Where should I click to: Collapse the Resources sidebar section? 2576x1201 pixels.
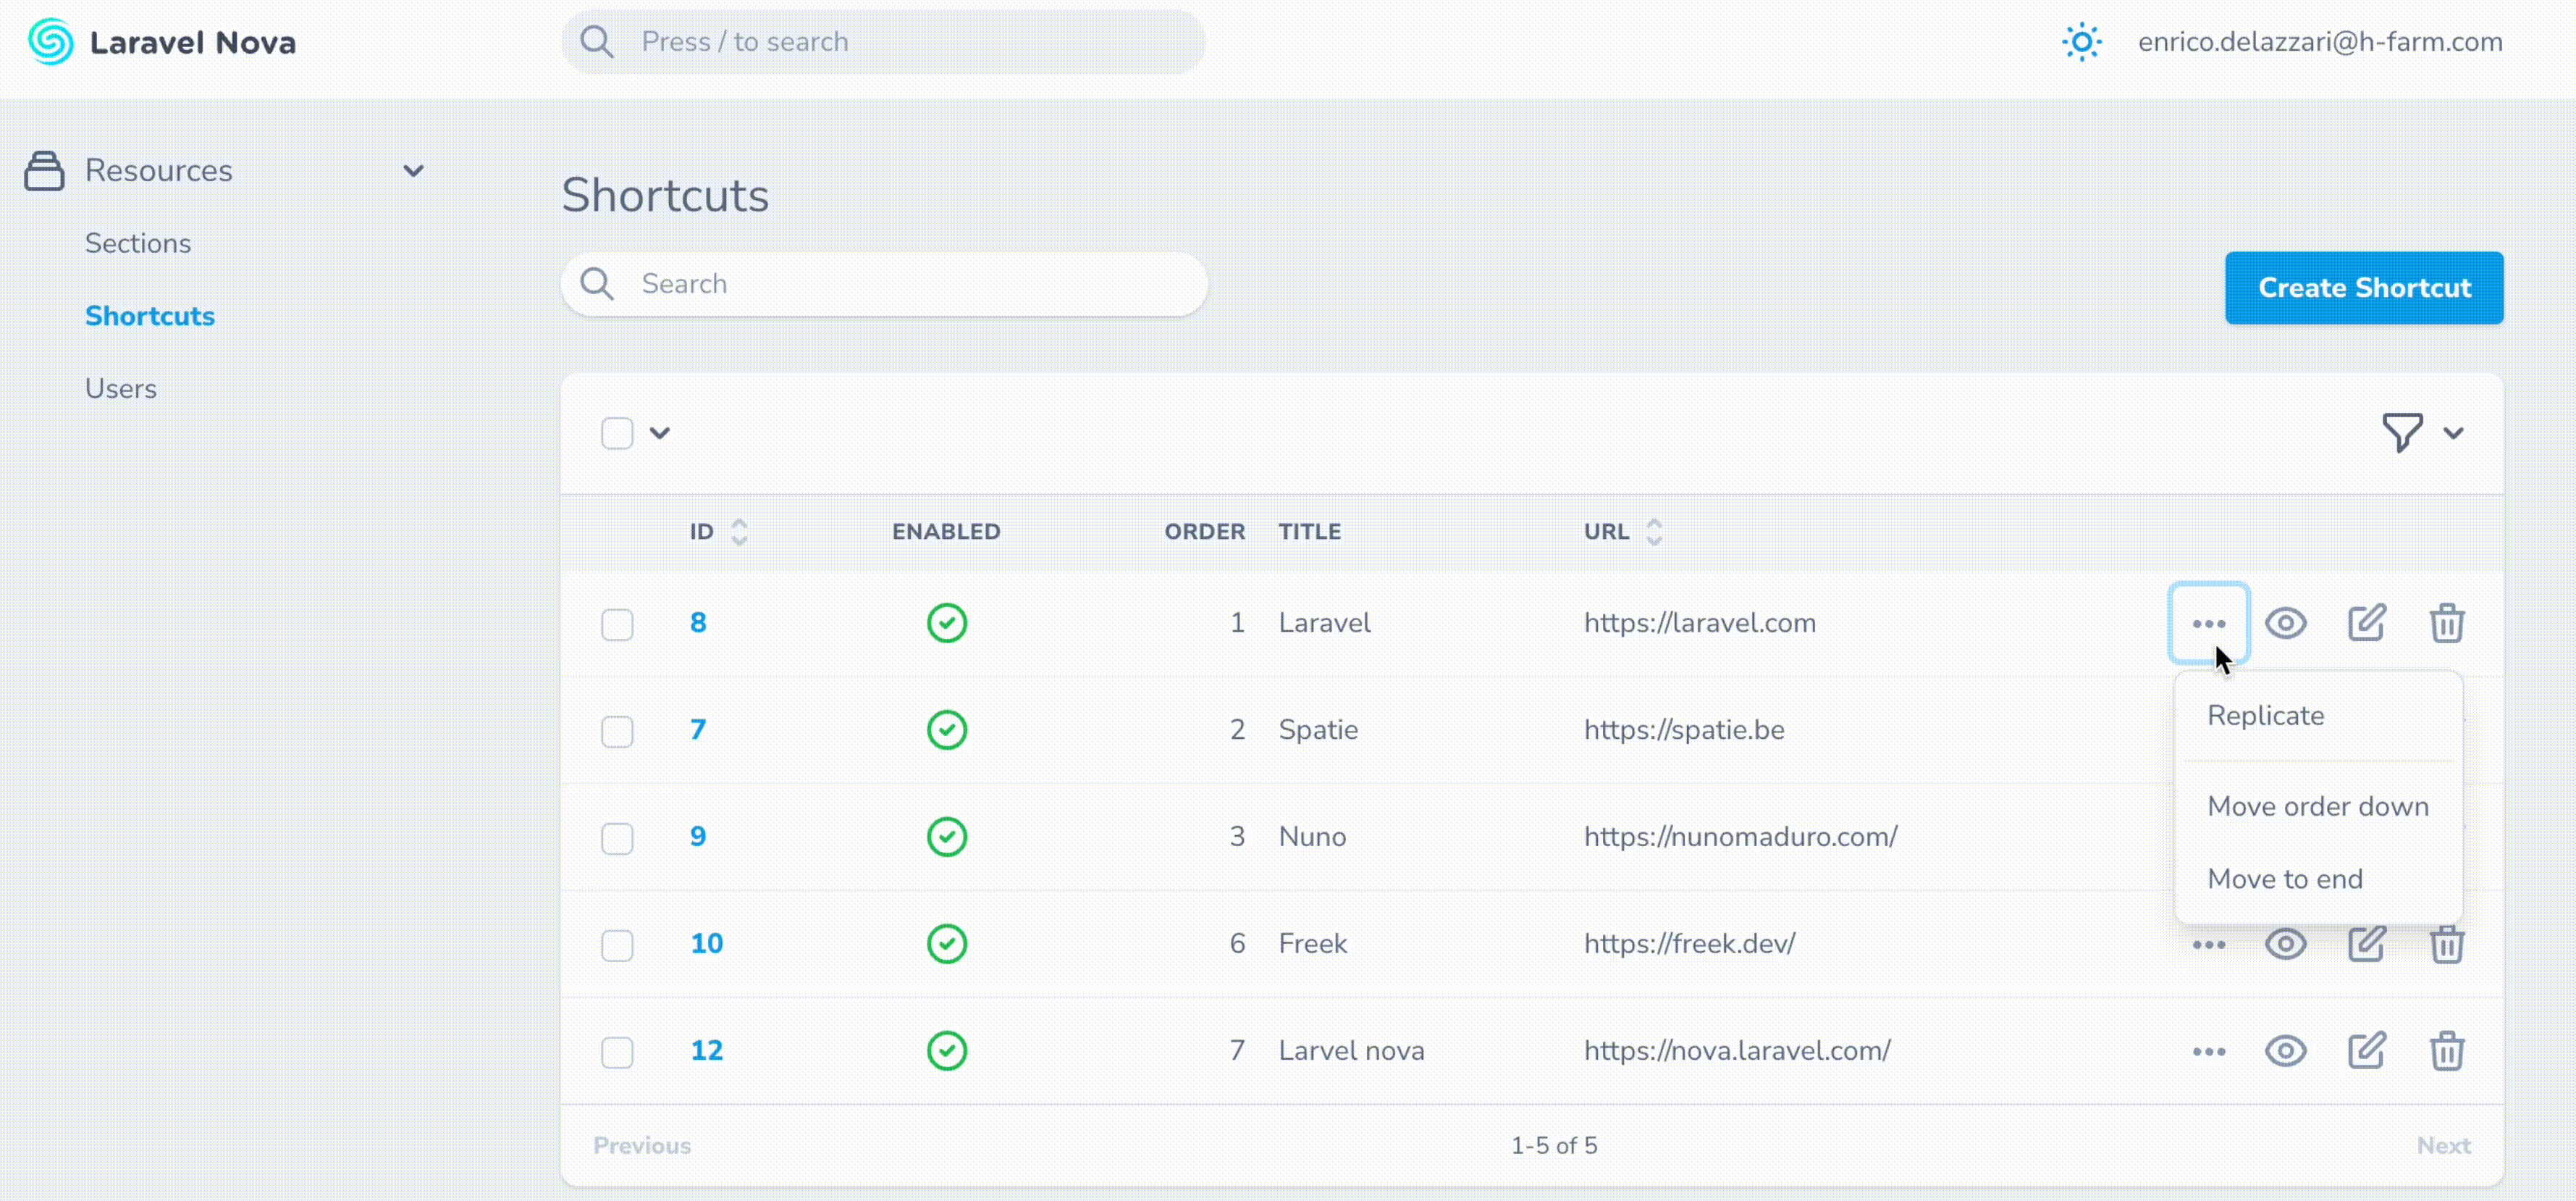pos(413,170)
